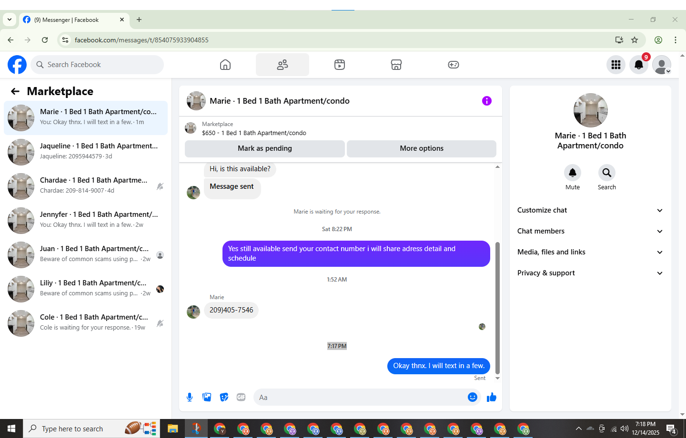Go back using the Marketplace back arrow
This screenshot has width=686, height=438.
15,91
